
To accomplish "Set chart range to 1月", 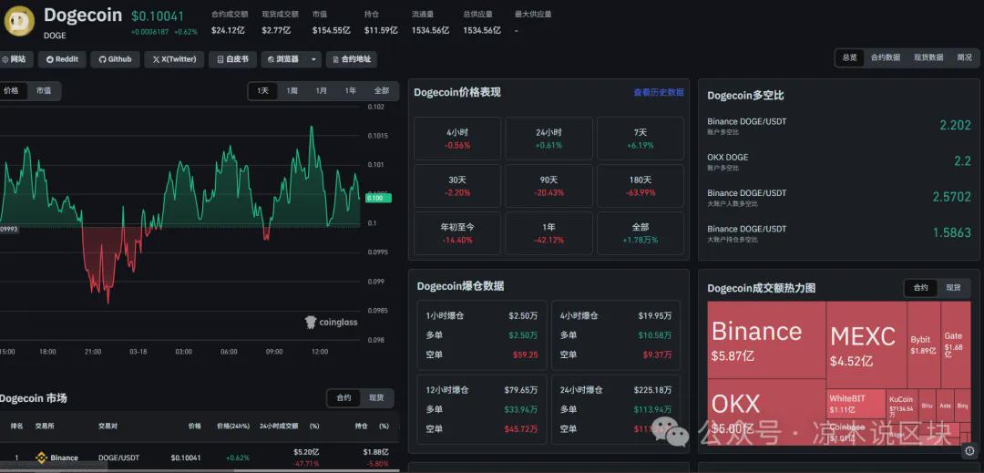I will (322, 91).
